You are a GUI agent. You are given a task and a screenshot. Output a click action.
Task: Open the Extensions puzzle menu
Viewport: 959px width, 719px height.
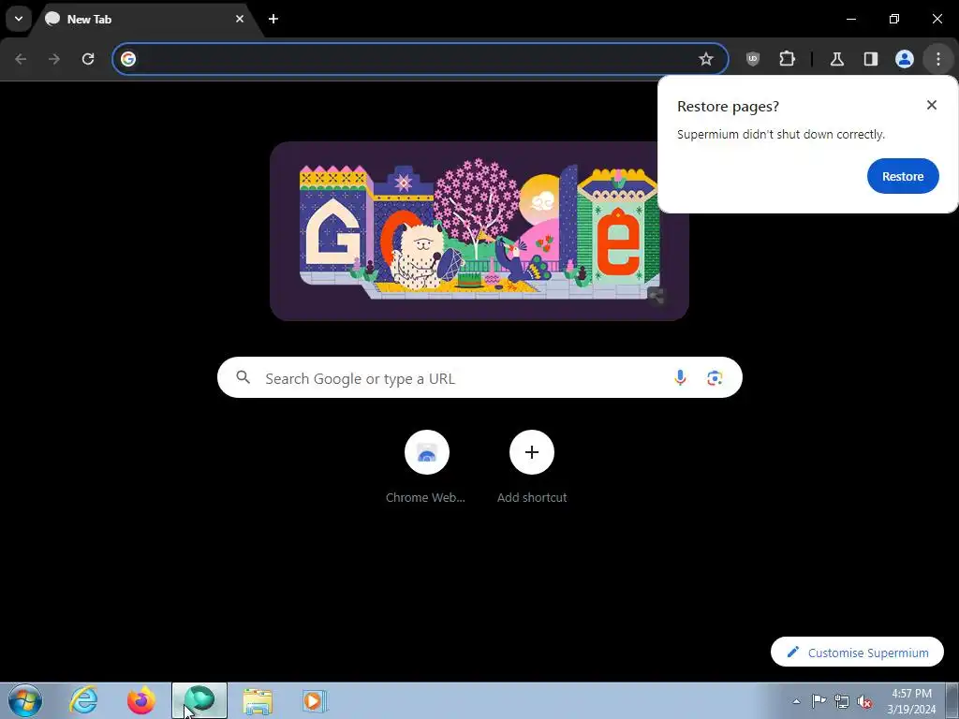(x=787, y=59)
